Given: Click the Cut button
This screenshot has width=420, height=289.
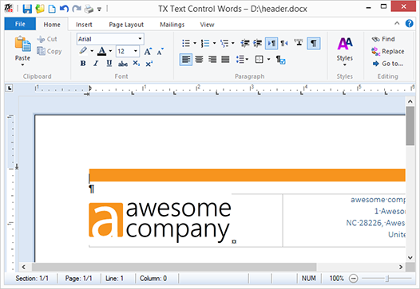Looking at the screenshot, I should click(47, 39).
